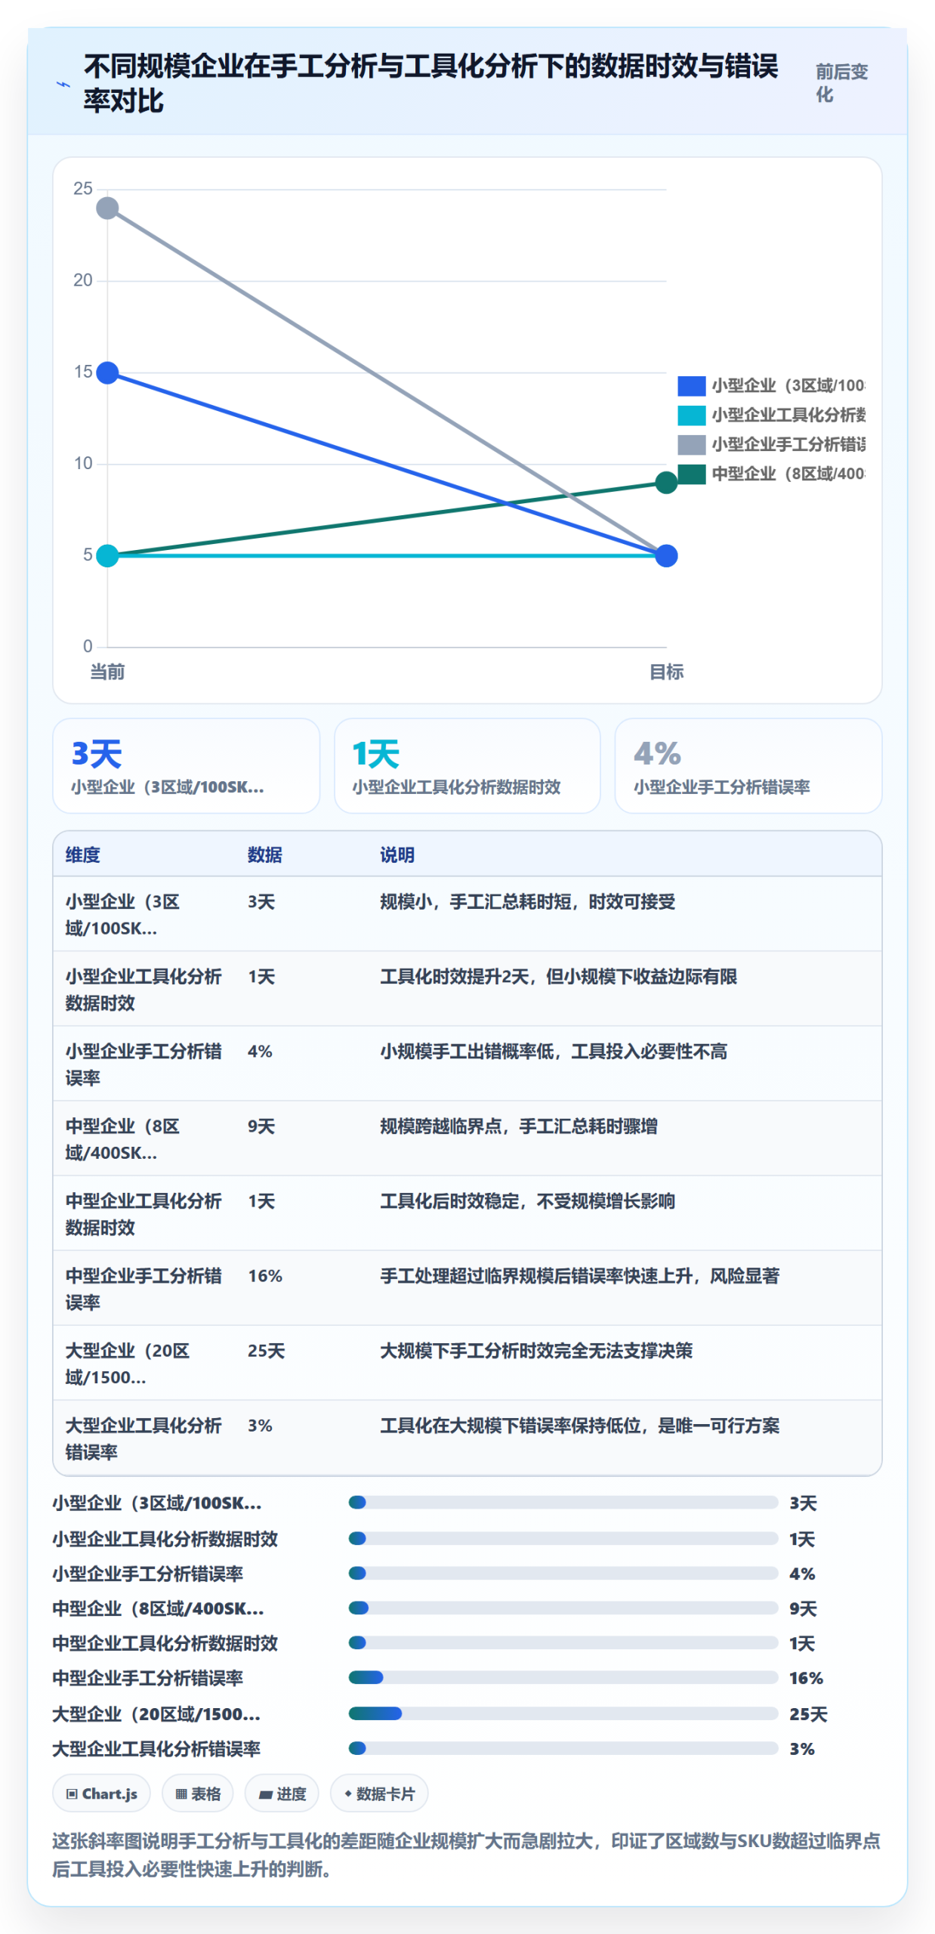Click description 大规模下手工分析时效完全无法支撑决策
Image resolution: width=935 pixels, height=1934 pixels.
(535, 1351)
